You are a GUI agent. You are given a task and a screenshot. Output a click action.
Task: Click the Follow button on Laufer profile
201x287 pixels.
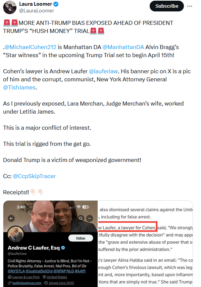point(81,238)
